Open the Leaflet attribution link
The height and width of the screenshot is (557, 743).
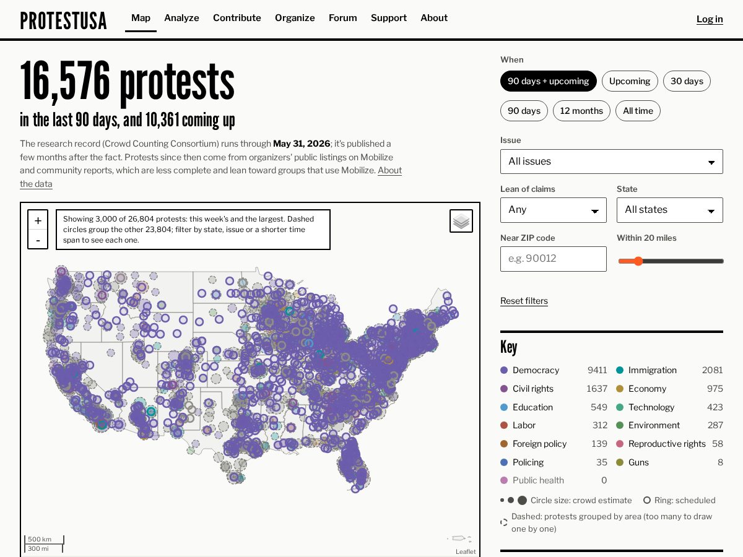[x=466, y=551]
